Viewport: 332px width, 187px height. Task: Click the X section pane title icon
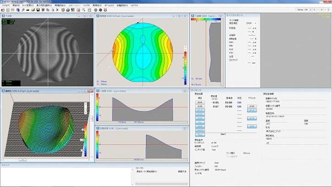98,91
